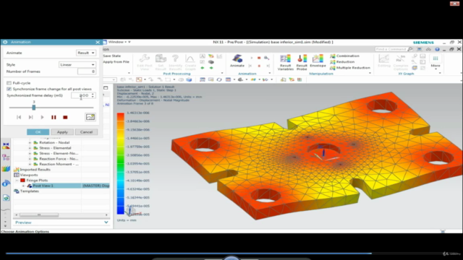Open the Animate Result dropdown

(x=86, y=53)
